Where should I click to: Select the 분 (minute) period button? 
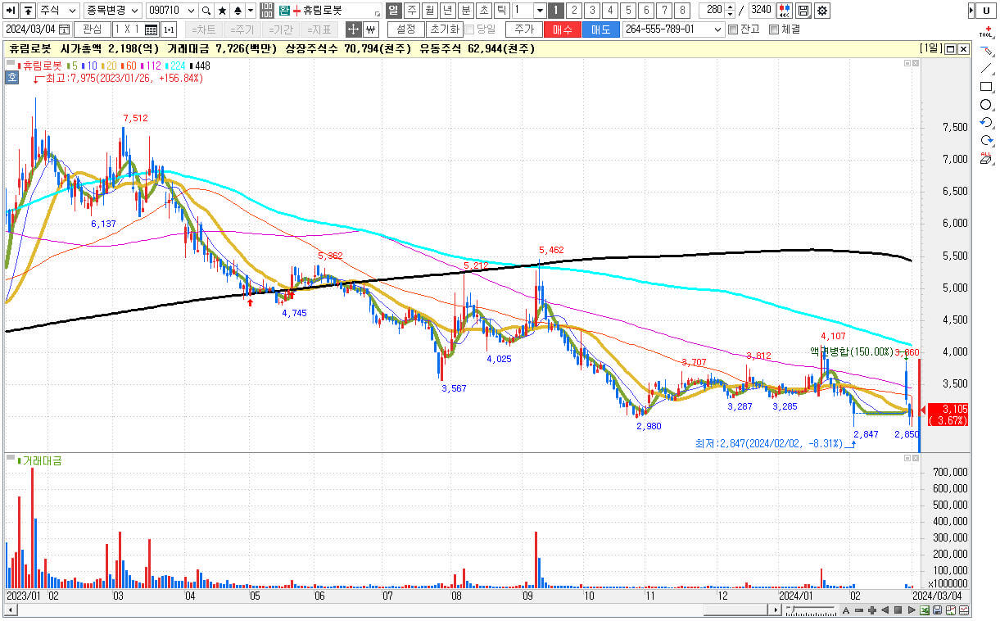point(465,11)
